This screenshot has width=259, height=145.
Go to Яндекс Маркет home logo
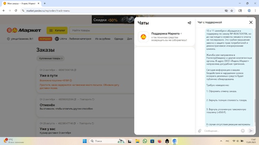tap(24, 30)
